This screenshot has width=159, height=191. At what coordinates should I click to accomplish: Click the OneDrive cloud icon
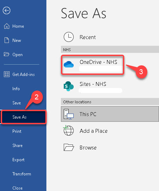coord(69,64)
